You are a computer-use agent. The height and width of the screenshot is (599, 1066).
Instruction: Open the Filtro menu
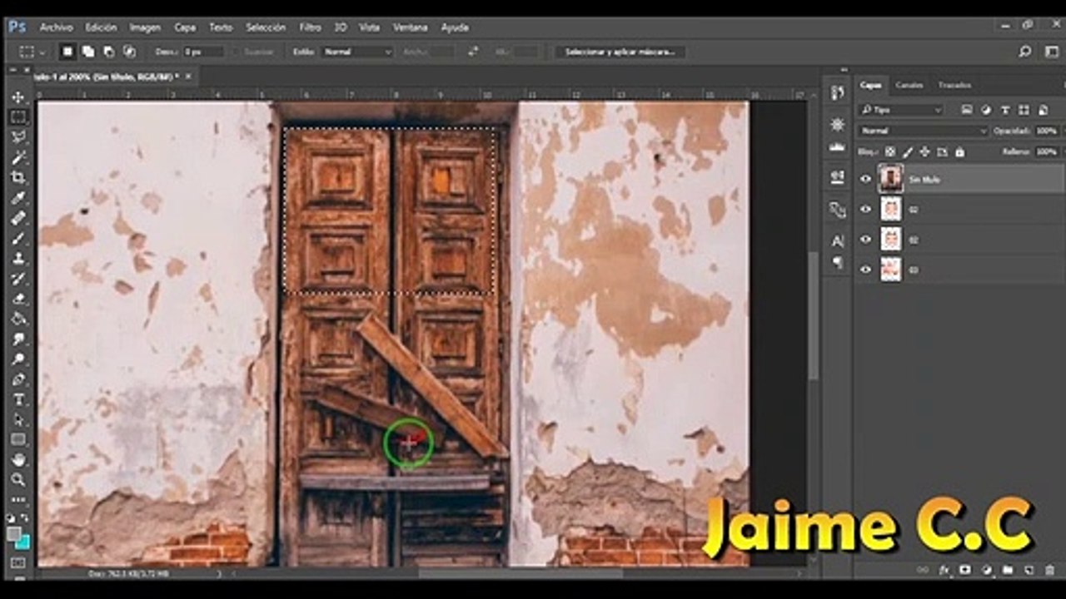(310, 27)
